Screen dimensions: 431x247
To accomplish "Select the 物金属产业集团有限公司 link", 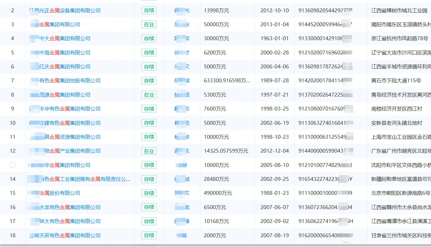I will (72, 151).
